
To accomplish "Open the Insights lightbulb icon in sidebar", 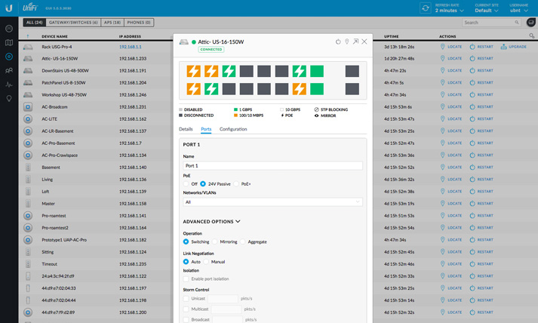I will coord(9,99).
